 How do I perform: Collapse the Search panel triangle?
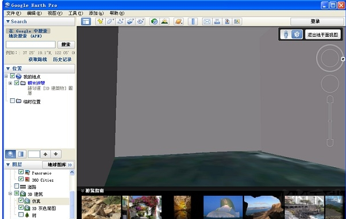8,21
